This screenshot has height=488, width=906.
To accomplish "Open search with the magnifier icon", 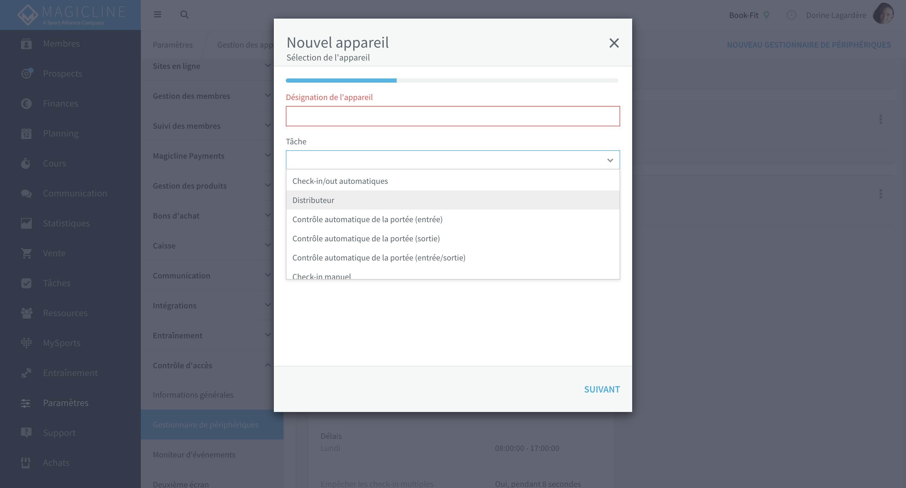I will (x=184, y=14).
